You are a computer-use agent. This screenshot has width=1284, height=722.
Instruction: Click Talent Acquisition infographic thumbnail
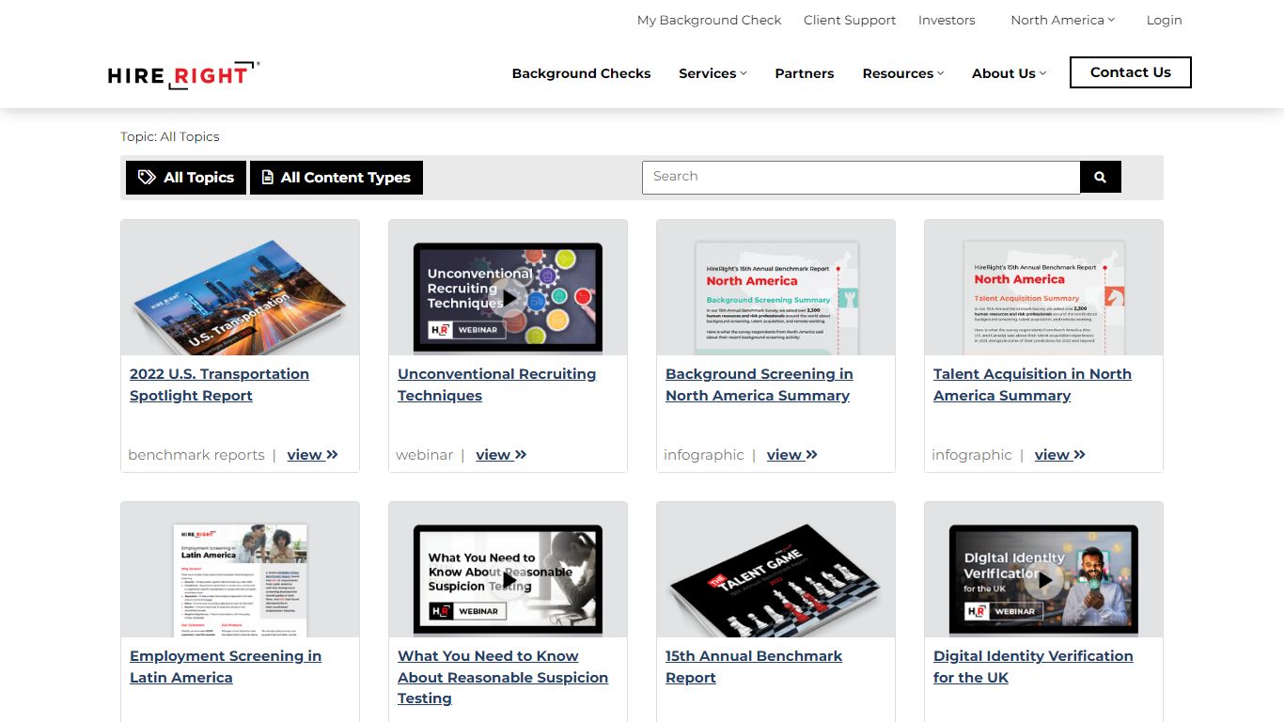[x=1043, y=288]
